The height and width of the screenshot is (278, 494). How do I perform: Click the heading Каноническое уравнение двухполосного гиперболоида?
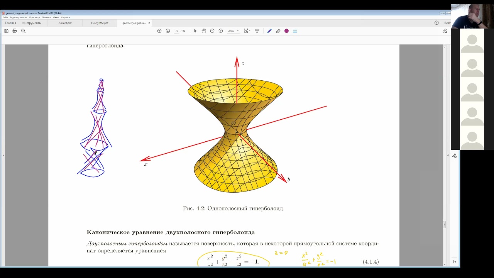pos(171,232)
